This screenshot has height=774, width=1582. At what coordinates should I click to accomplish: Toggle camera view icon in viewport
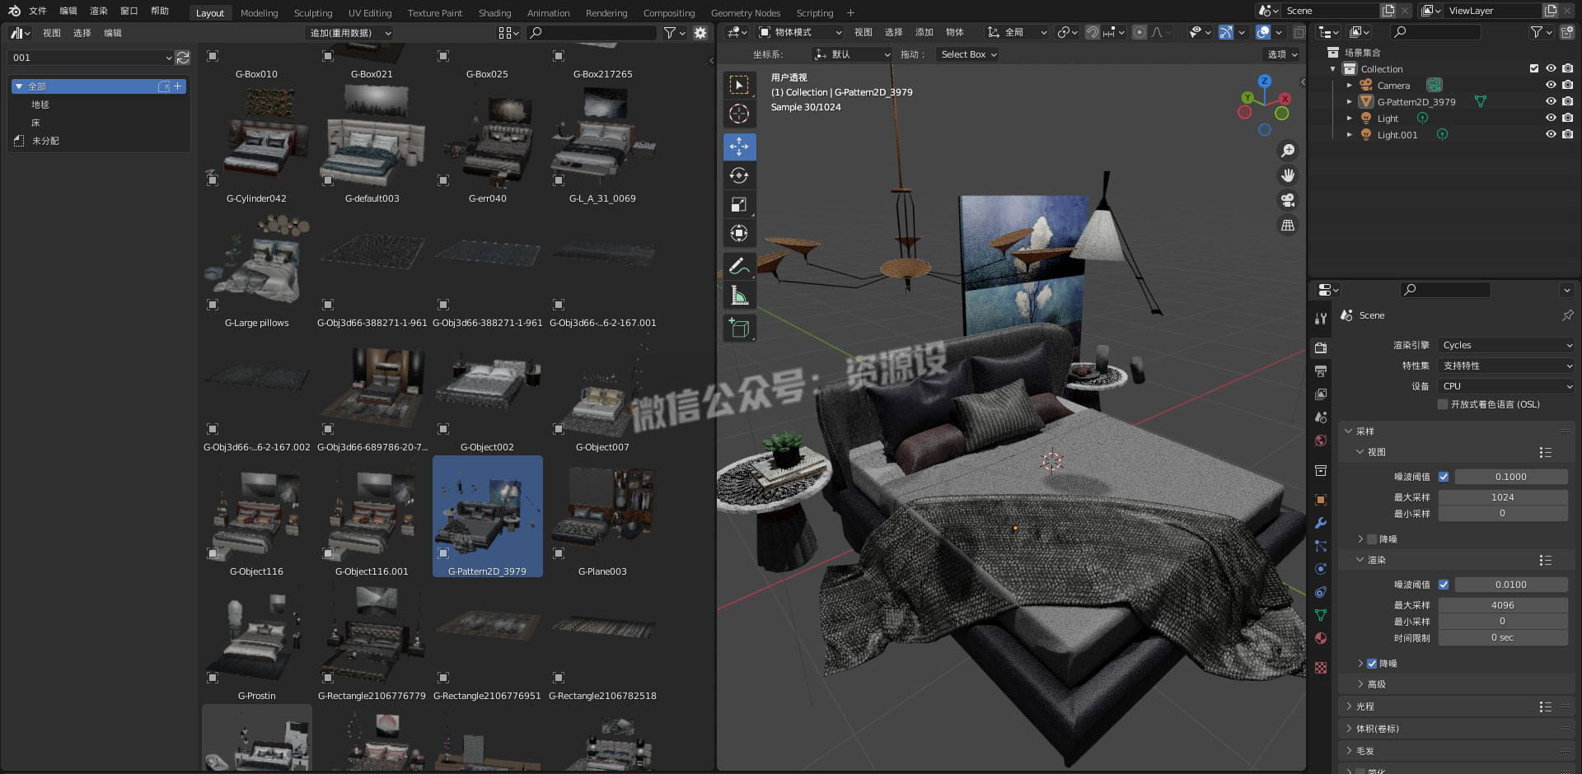coord(1287,200)
